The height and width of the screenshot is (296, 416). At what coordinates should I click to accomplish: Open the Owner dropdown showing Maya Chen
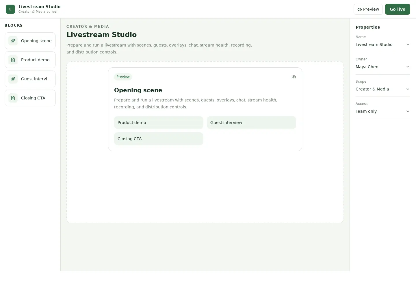tap(383, 67)
